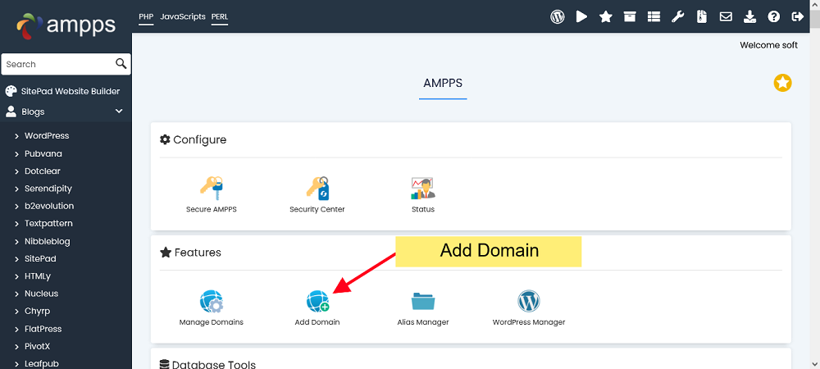Open the WordPress icon in top toolbar
The width and height of the screenshot is (820, 369).
(558, 16)
